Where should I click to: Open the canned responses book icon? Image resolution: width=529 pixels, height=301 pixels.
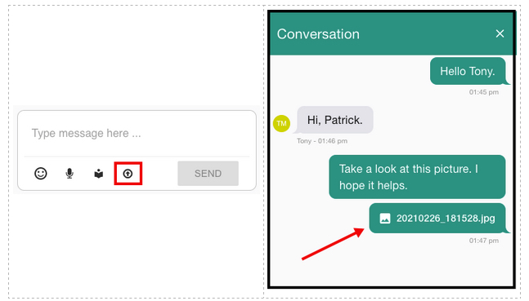(x=98, y=174)
